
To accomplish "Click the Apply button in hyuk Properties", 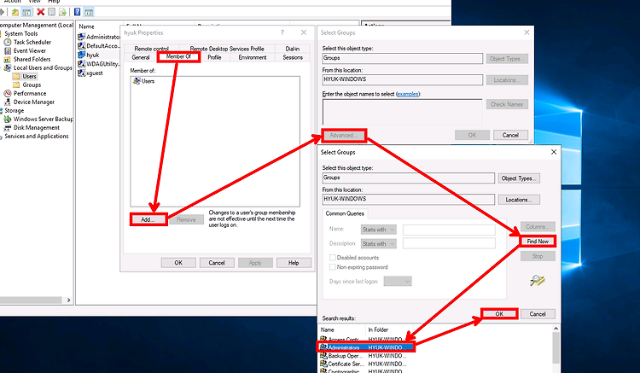I will 255,263.
